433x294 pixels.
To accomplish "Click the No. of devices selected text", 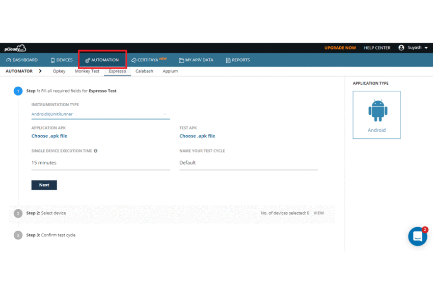I will coord(285,213).
